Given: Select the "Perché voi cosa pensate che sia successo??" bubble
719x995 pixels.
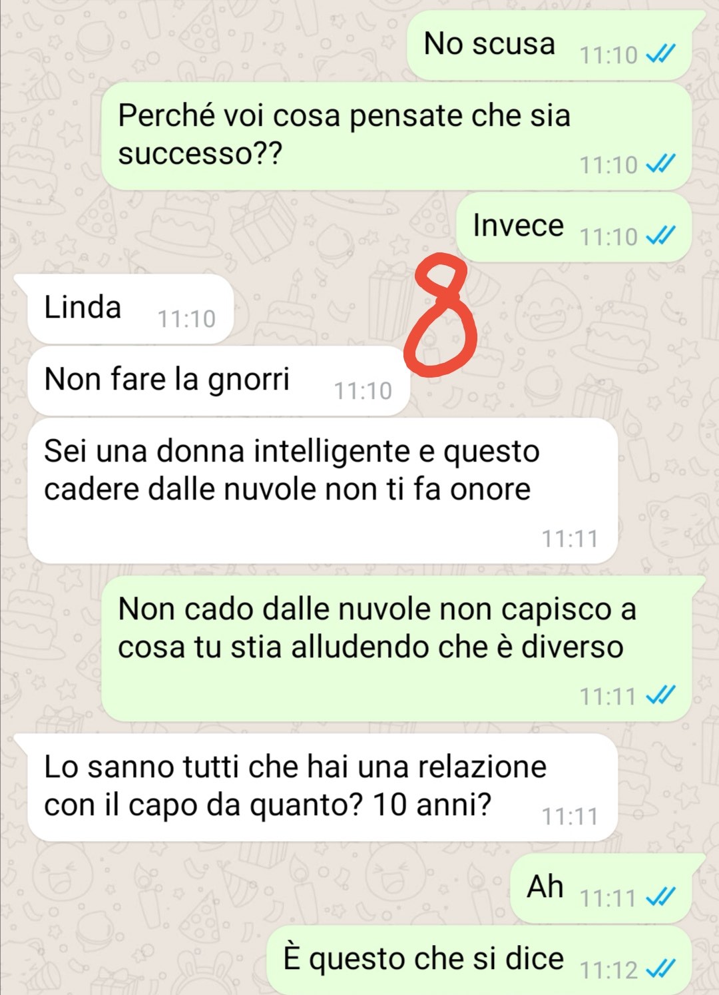Looking at the screenshot, I should tap(396, 137).
